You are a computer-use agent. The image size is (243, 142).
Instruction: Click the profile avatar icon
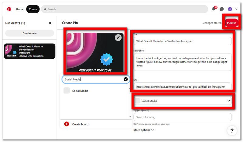pyautogui.click(x=230, y=9)
